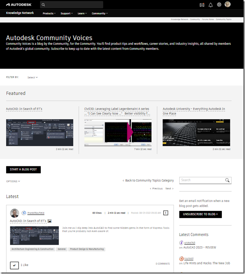
Task: Click Community Topics breadcrumb
Action: coord(224,19)
